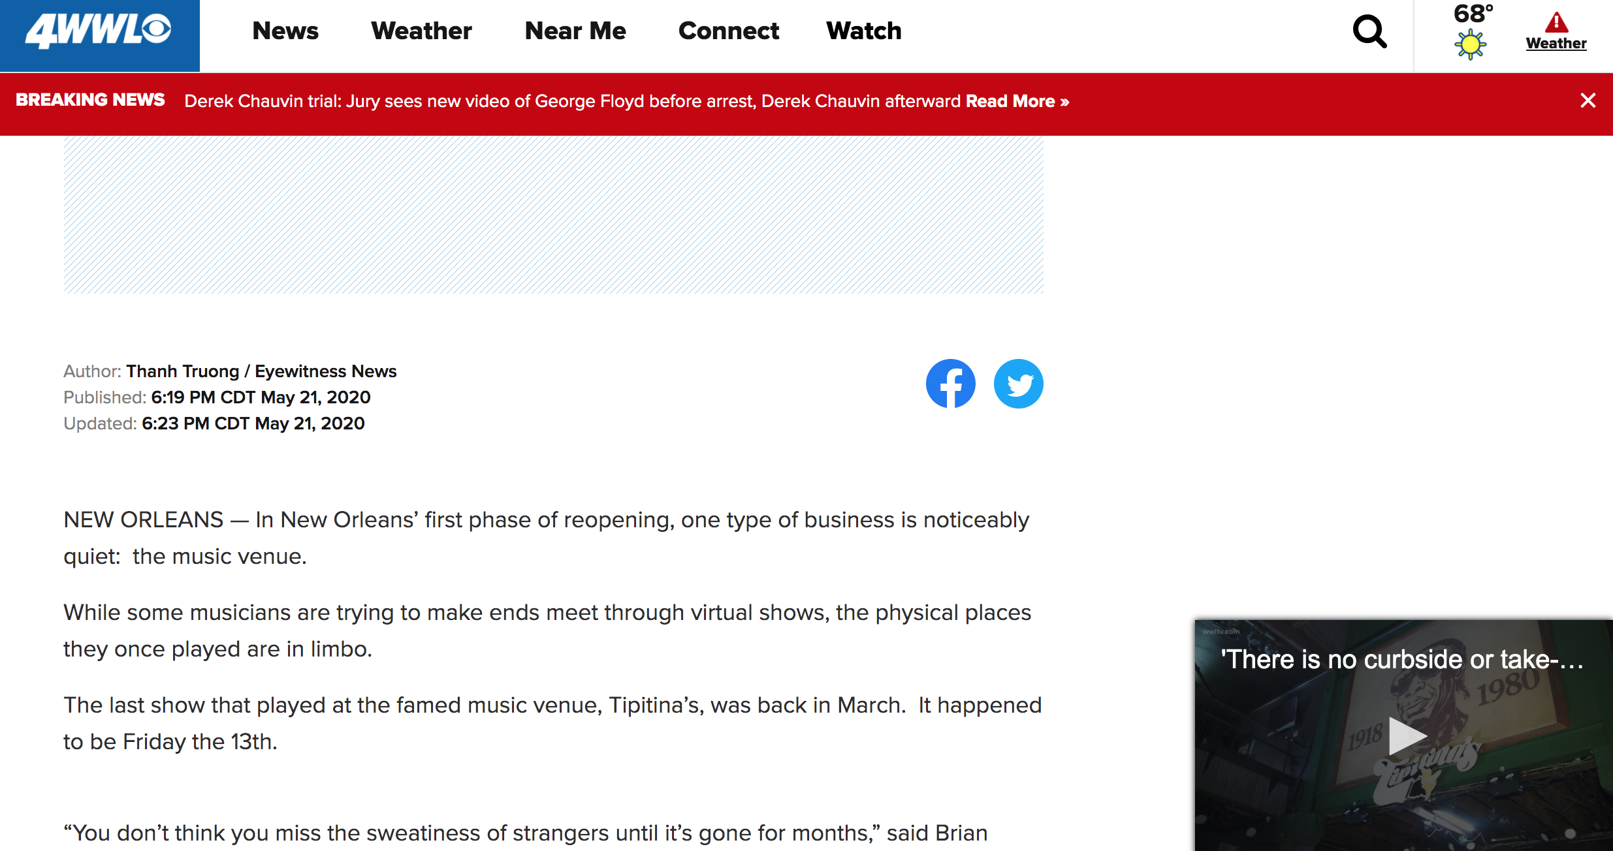This screenshot has width=1613, height=851.
Task: Click the 4WWL station logo
Action: tap(99, 31)
